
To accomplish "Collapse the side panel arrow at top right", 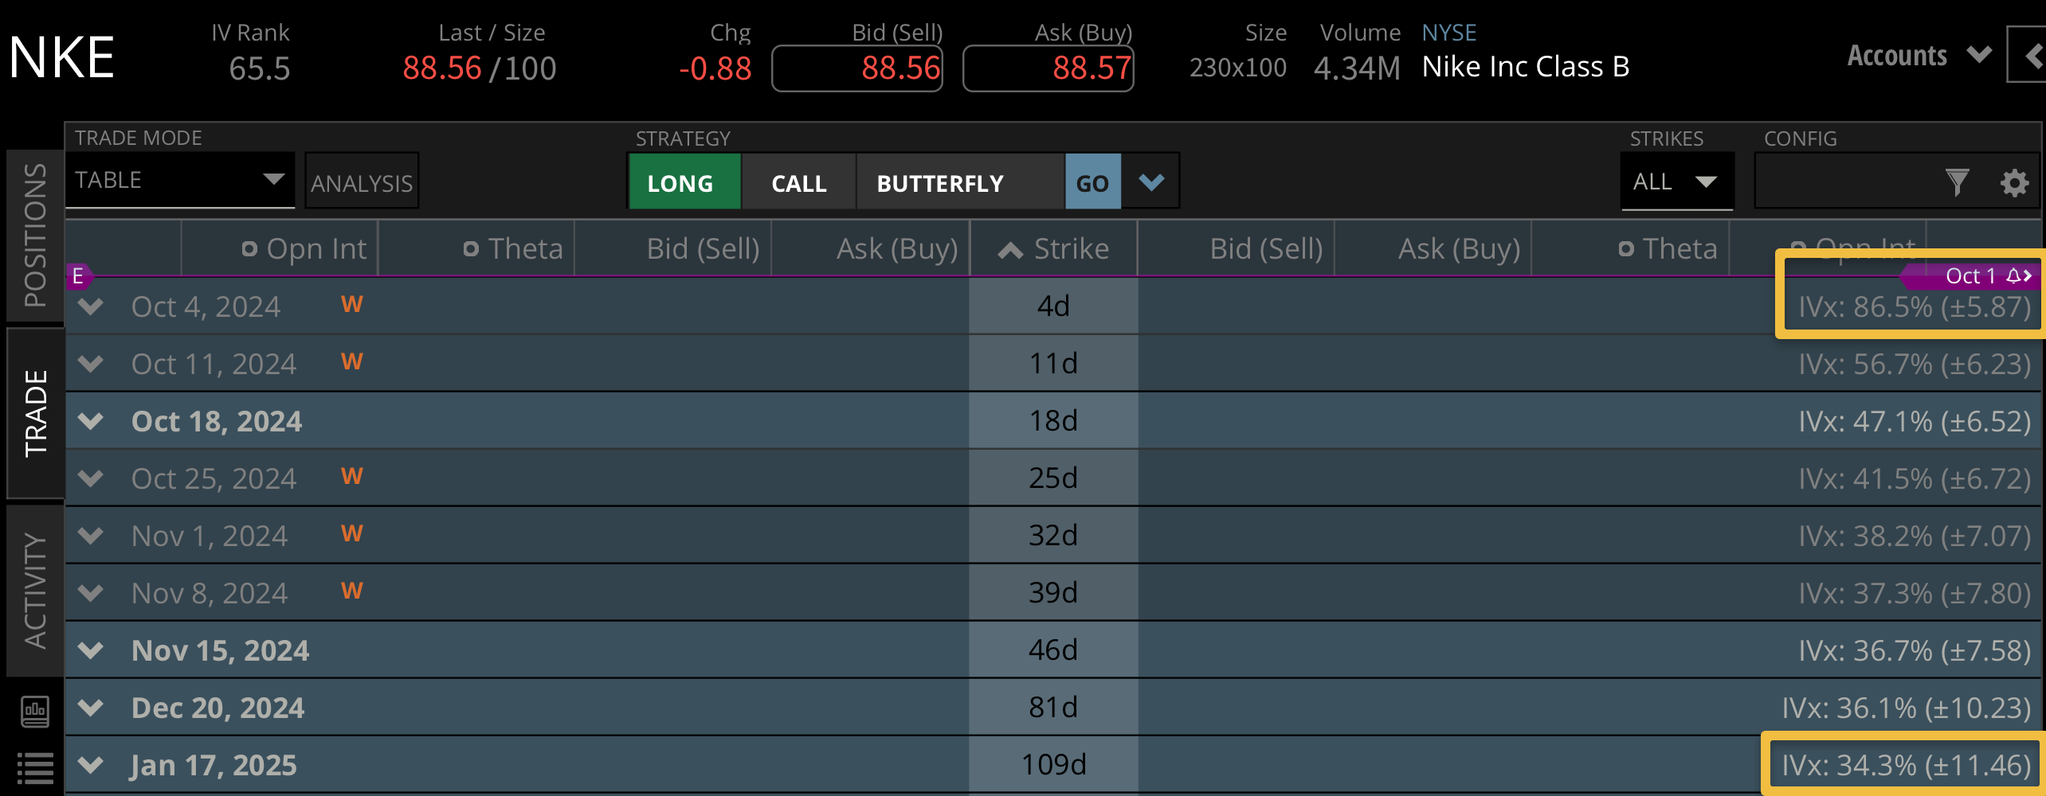I will [2032, 55].
